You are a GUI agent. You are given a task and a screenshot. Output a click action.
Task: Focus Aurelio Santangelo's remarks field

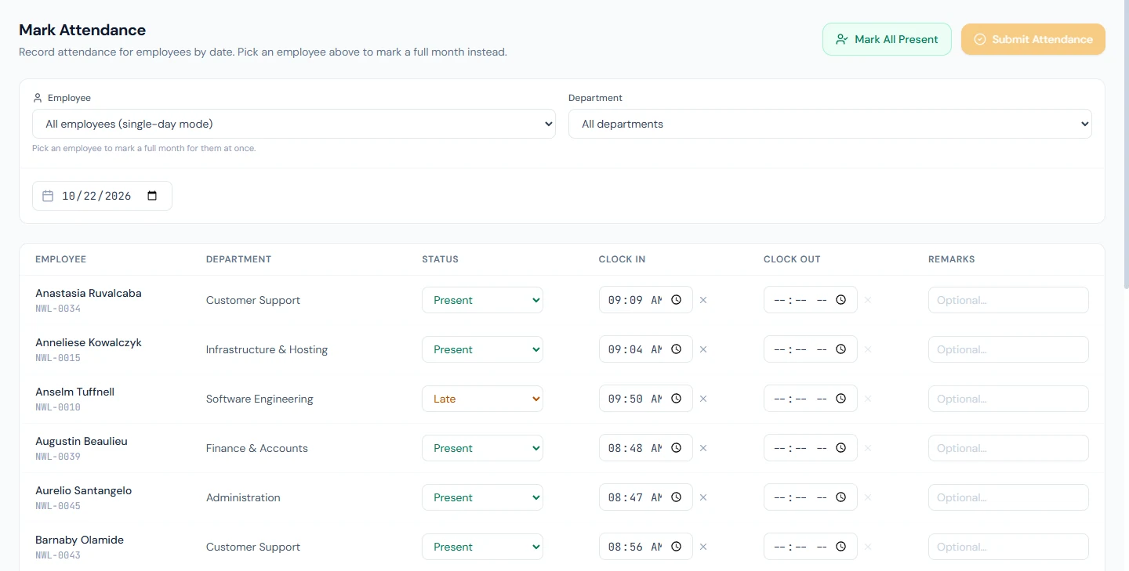[x=1008, y=497]
